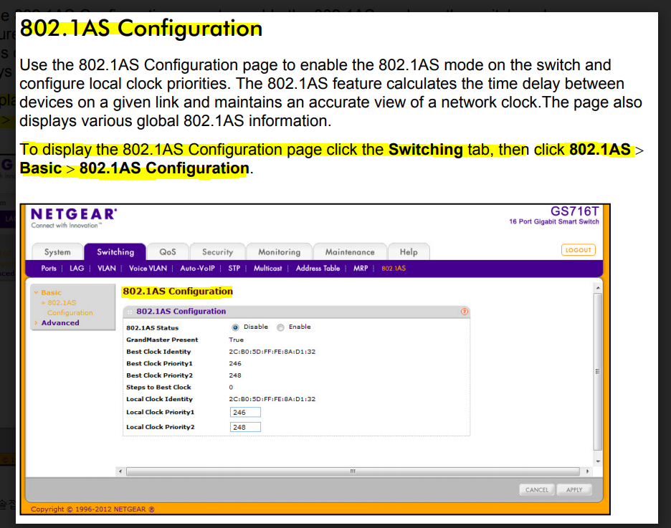Screen dimensions: 671x528
Task: Click the Best Clock Priority1 value 246
Action: tap(235, 363)
